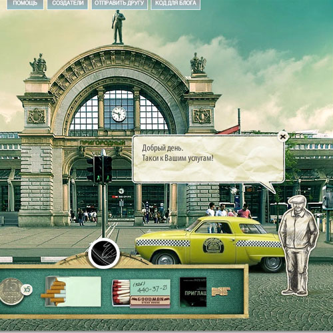This screenshot has height=333, width=333.
Task: Close the taxi driver speech bubble
Action: 282,137
